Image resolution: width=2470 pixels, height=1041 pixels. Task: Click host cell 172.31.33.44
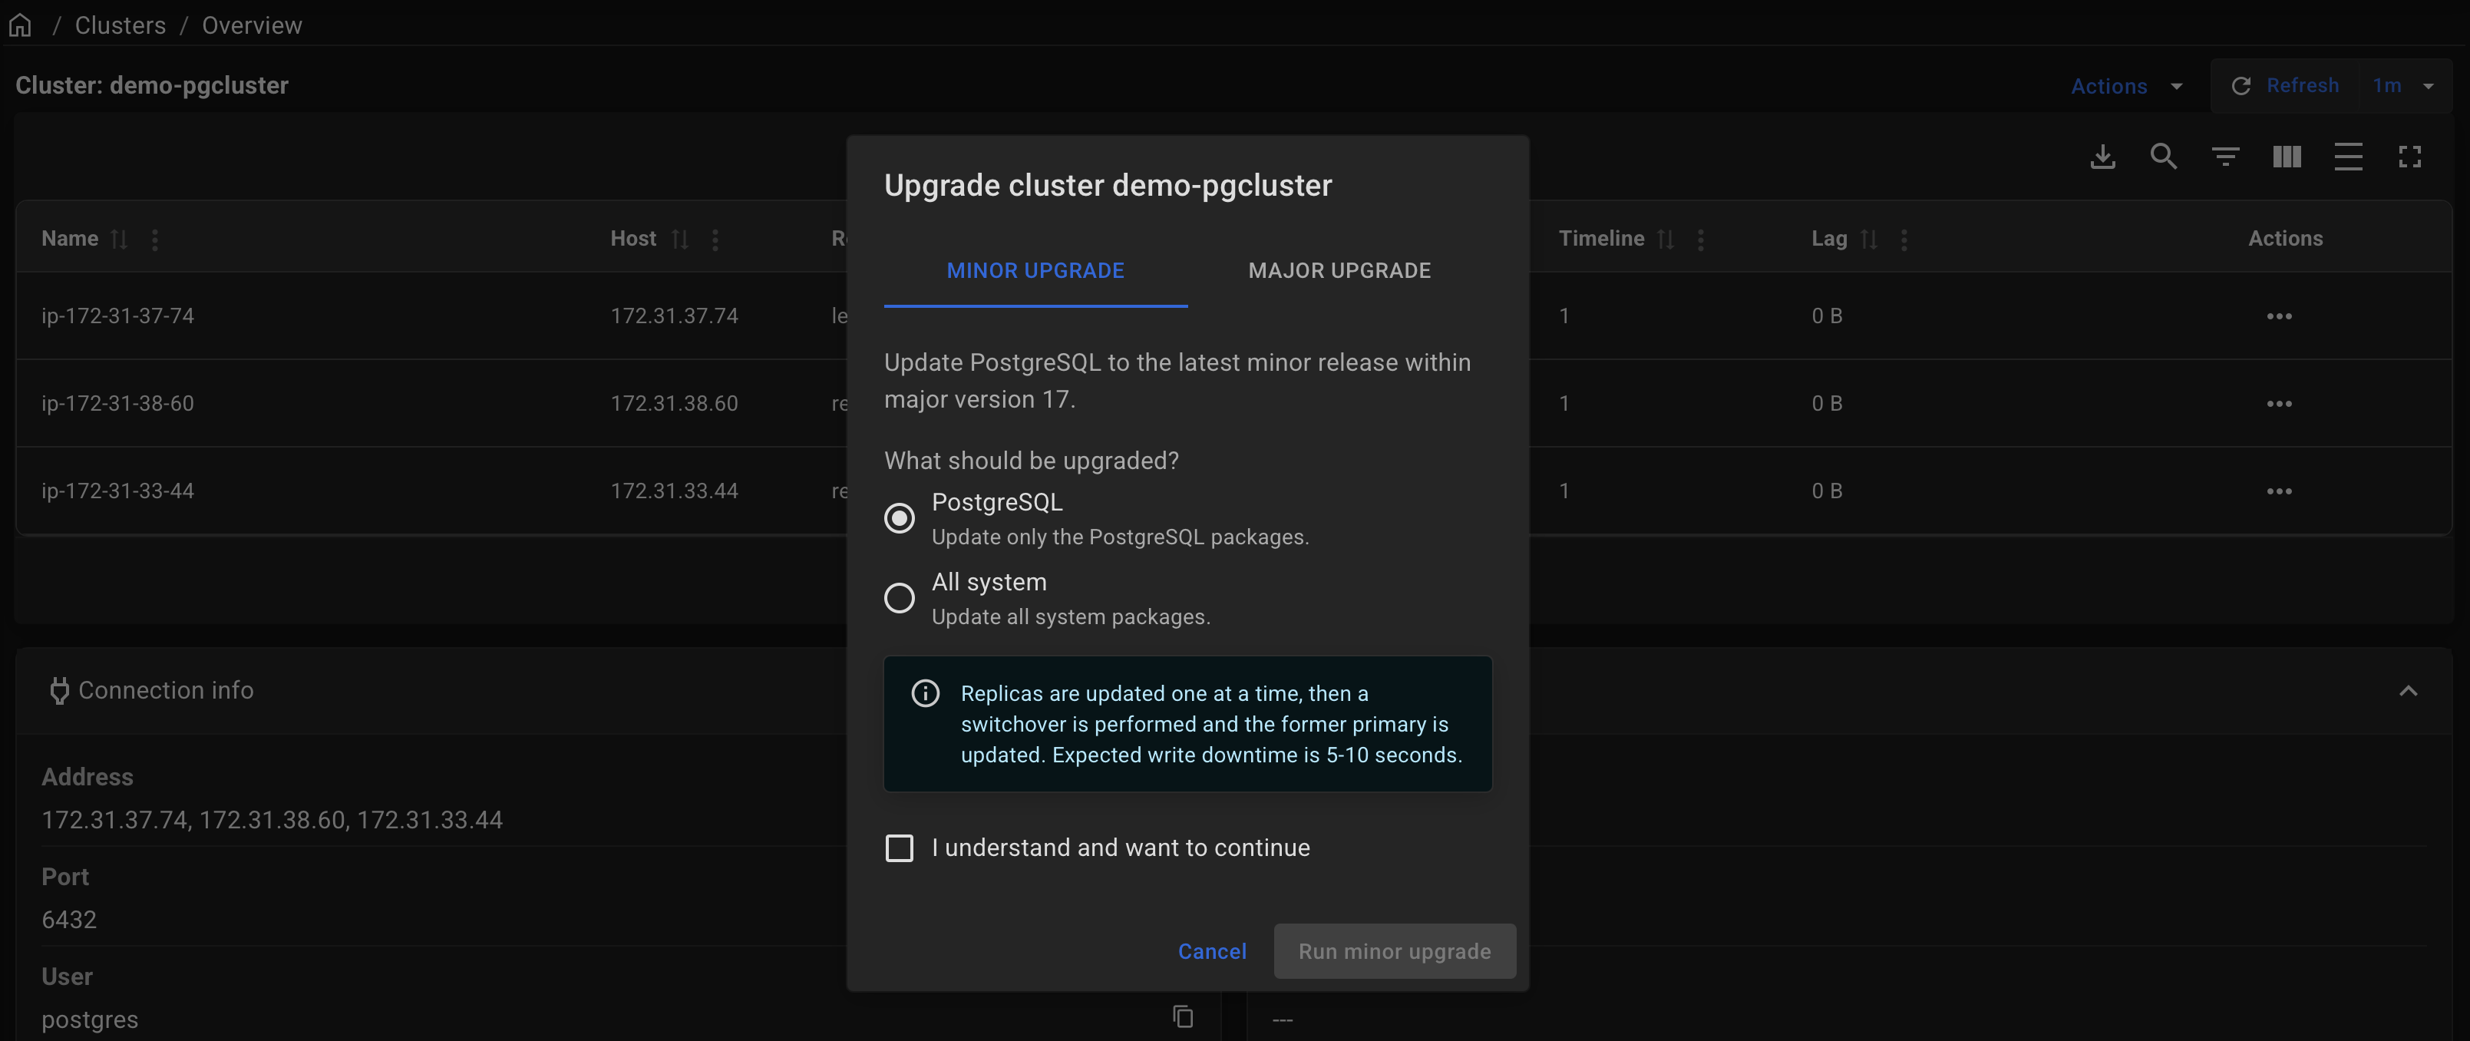[674, 491]
